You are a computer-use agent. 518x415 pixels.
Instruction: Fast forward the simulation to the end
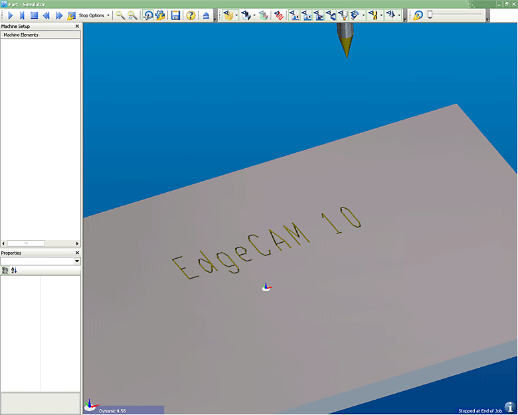59,15
